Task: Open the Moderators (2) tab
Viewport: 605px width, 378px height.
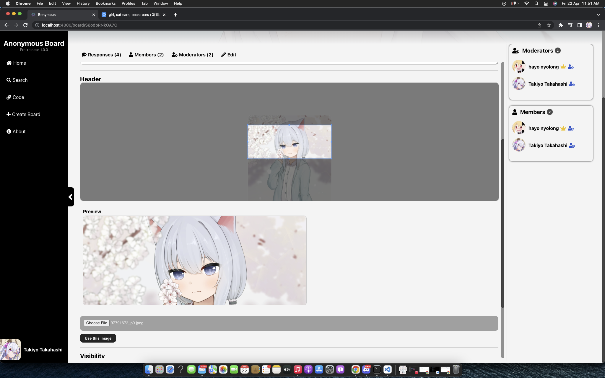Action: coord(192,55)
